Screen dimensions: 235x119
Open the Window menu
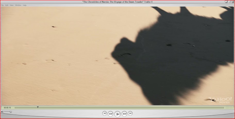[18, 5]
